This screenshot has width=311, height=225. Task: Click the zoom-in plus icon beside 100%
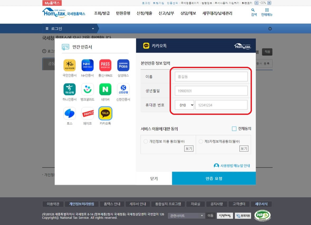click(x=269, y=3)
